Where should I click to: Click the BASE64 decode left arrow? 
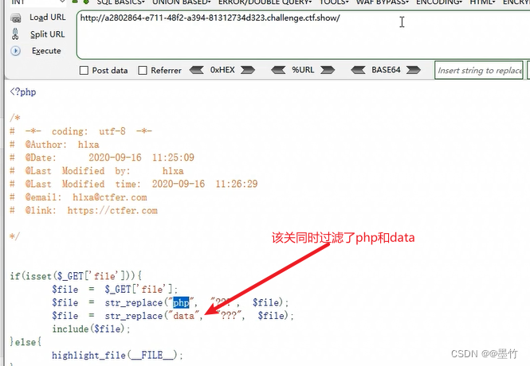point(358,70)
